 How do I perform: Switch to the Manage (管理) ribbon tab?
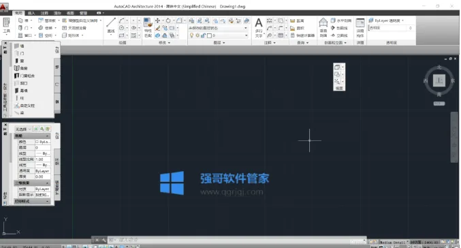click(x=83, y=13)
